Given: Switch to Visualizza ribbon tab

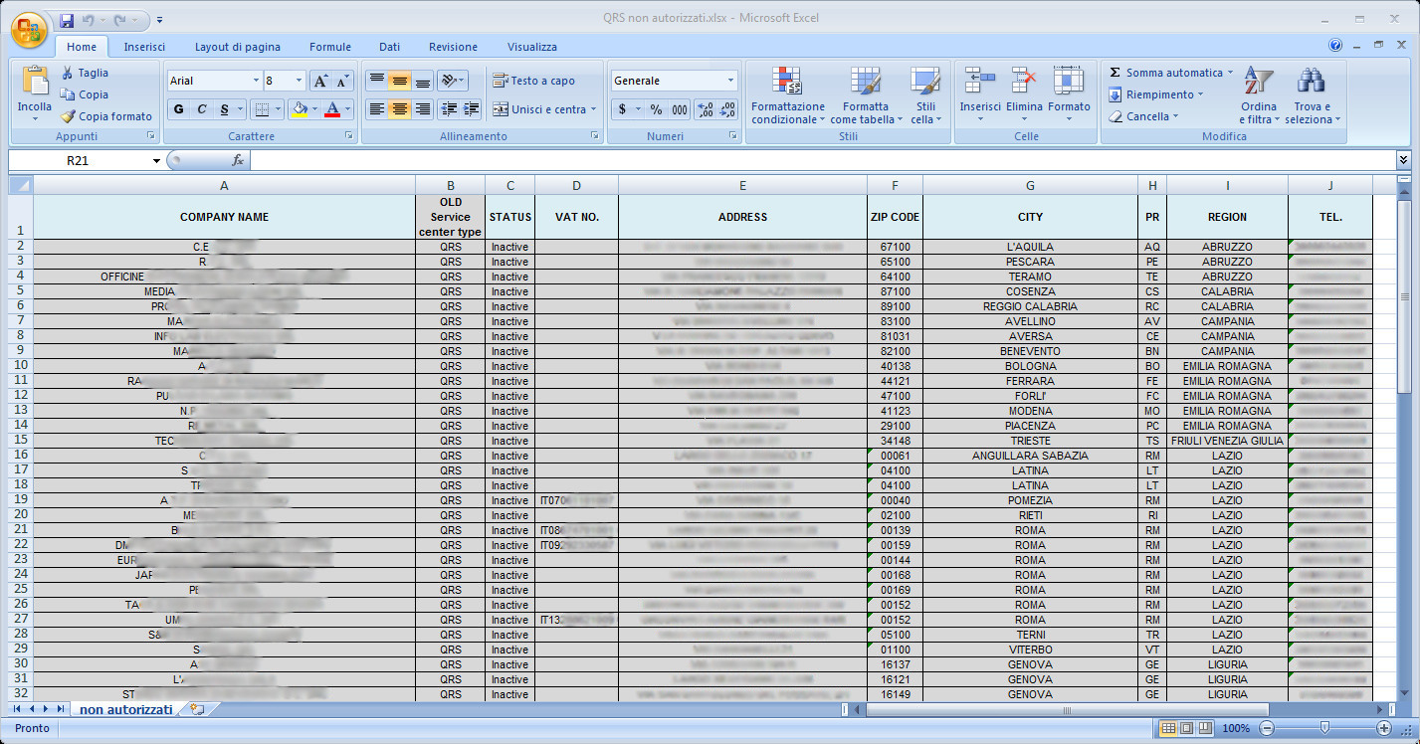Looking at the screenshot, I should (532, 47).
